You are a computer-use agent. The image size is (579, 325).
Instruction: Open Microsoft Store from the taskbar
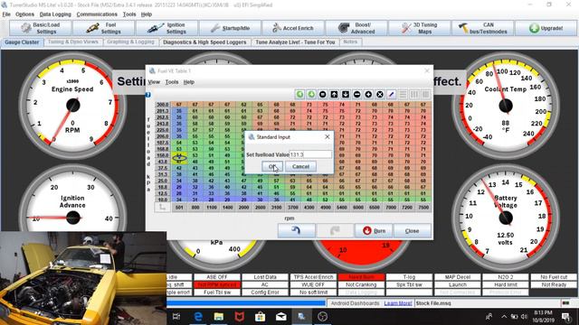click(x=260, y=317)
